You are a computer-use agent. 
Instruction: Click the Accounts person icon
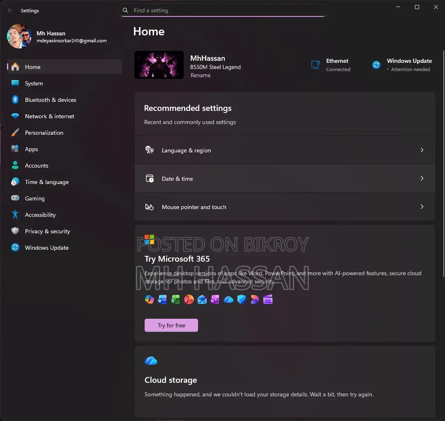click(x=15, y=165)
